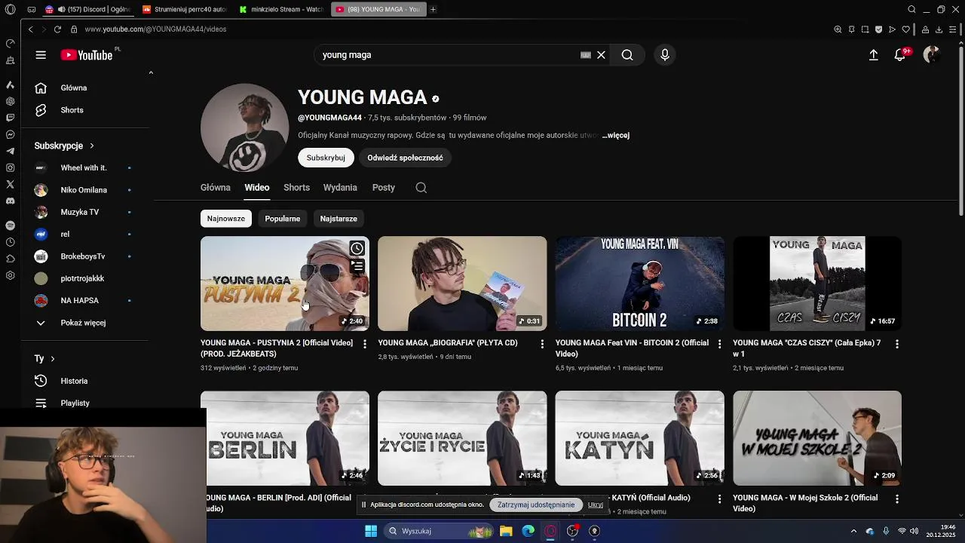Hide the sharing bar with Ukryj
Screen dimensions: 965x543
tap(596, 505)
